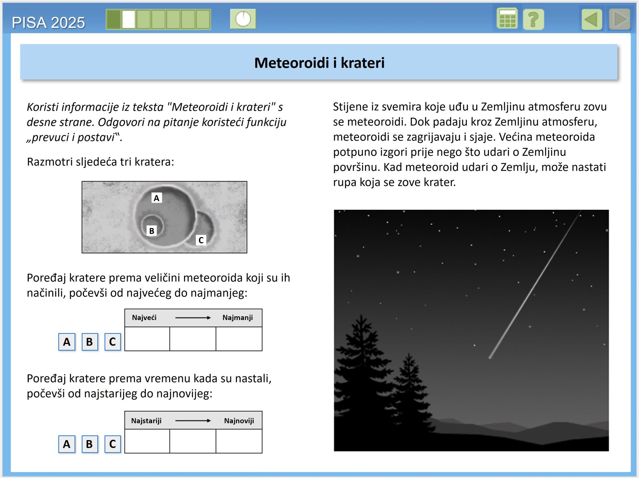This screenshot has width=639, height=478.
Task: Click the crater diagram image
Action: click(x=164, y=217)
